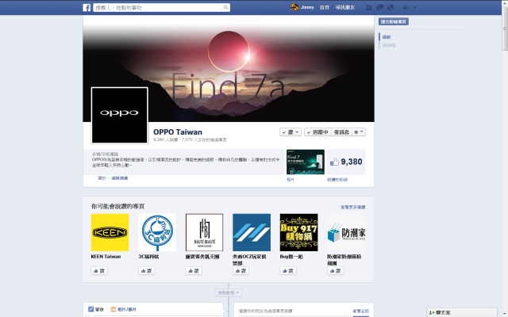
Task: Click the browser vertical scrollbar thumb
Action: click(505, 29)
